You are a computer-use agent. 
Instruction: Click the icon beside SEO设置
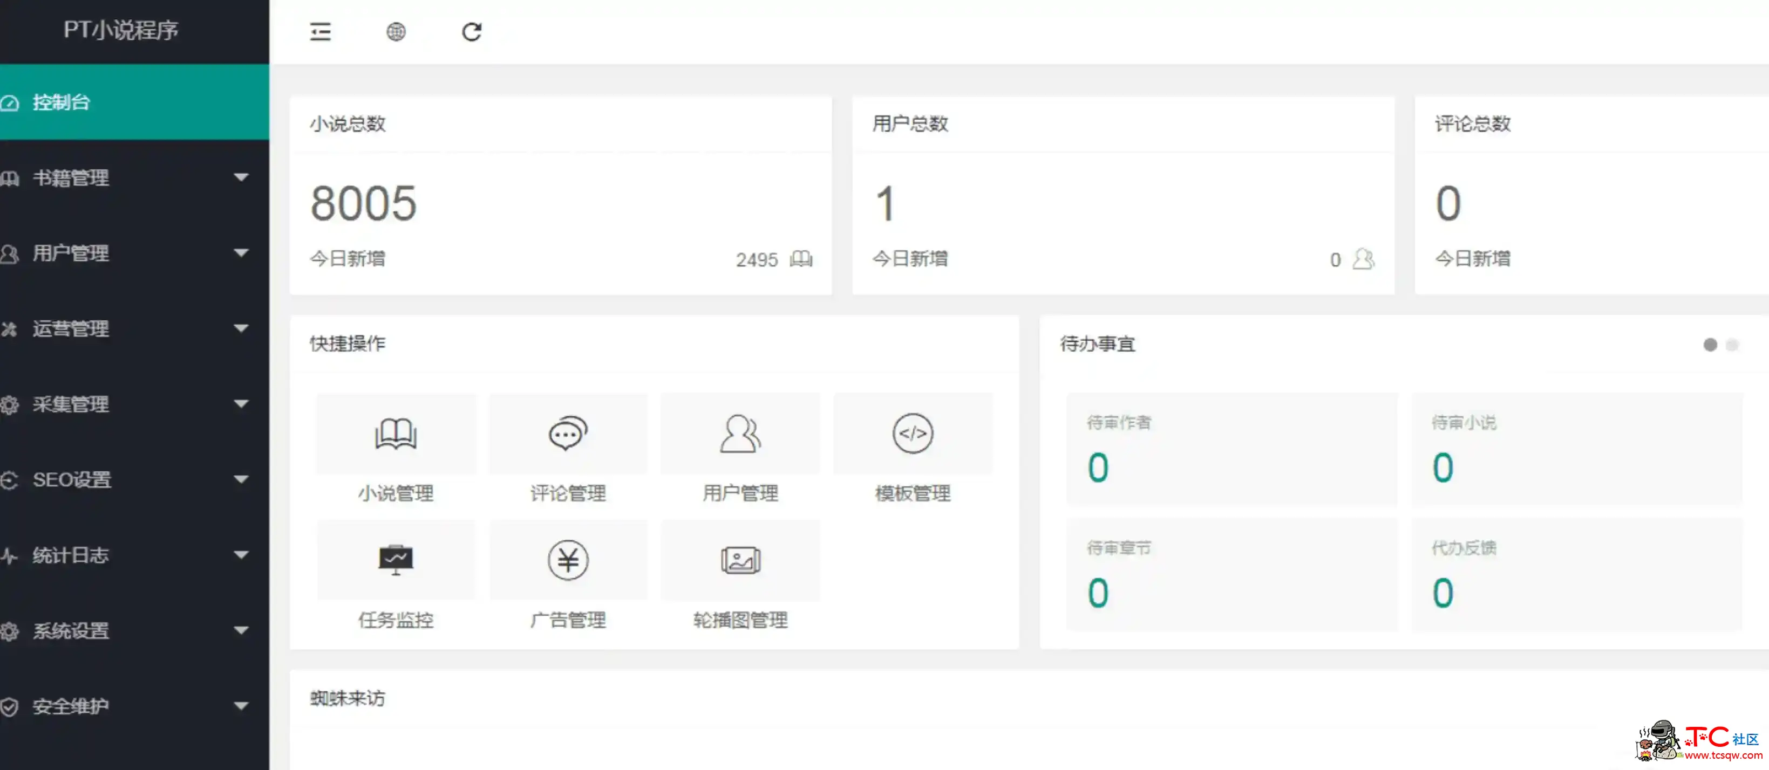10,480
